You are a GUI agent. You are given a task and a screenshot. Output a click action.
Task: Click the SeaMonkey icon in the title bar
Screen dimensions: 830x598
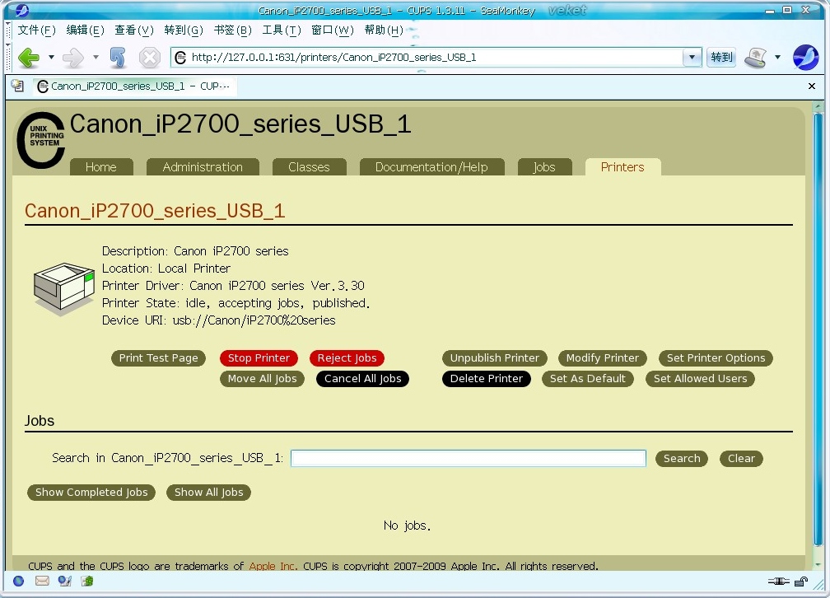pyautogui.click(x=22, y=10)
